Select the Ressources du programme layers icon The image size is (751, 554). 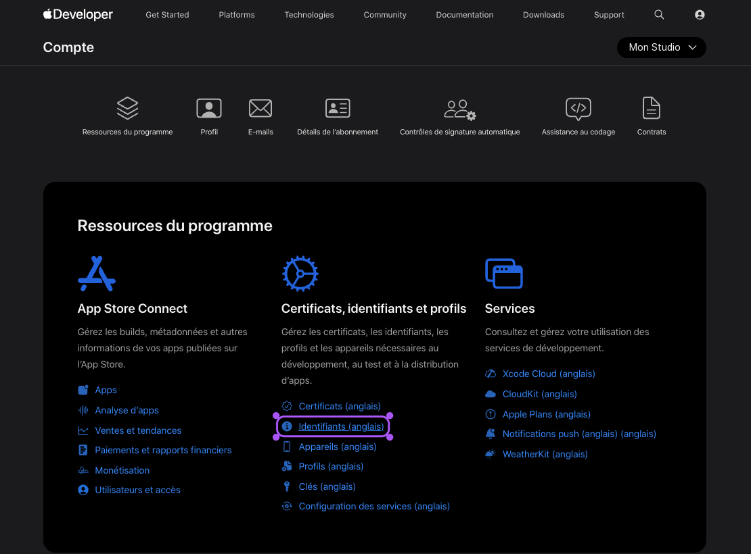click(x=127, y=108)
